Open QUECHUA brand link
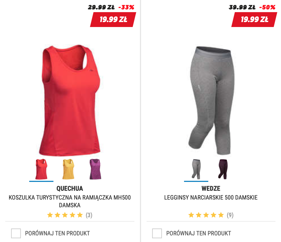Viewport: 281px width, 242px height. 70,189
